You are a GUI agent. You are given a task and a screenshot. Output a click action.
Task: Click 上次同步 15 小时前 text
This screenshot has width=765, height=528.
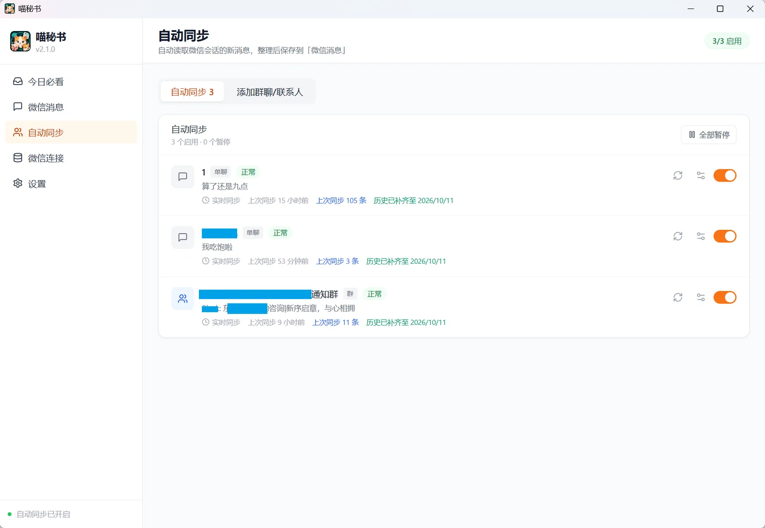278,201
